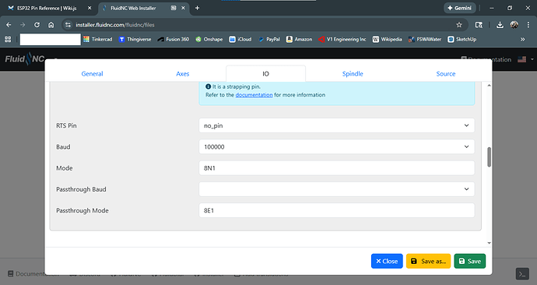Open the SketchUp bookmark
This screenshot has width=537, height=285.
coord(462,40)
